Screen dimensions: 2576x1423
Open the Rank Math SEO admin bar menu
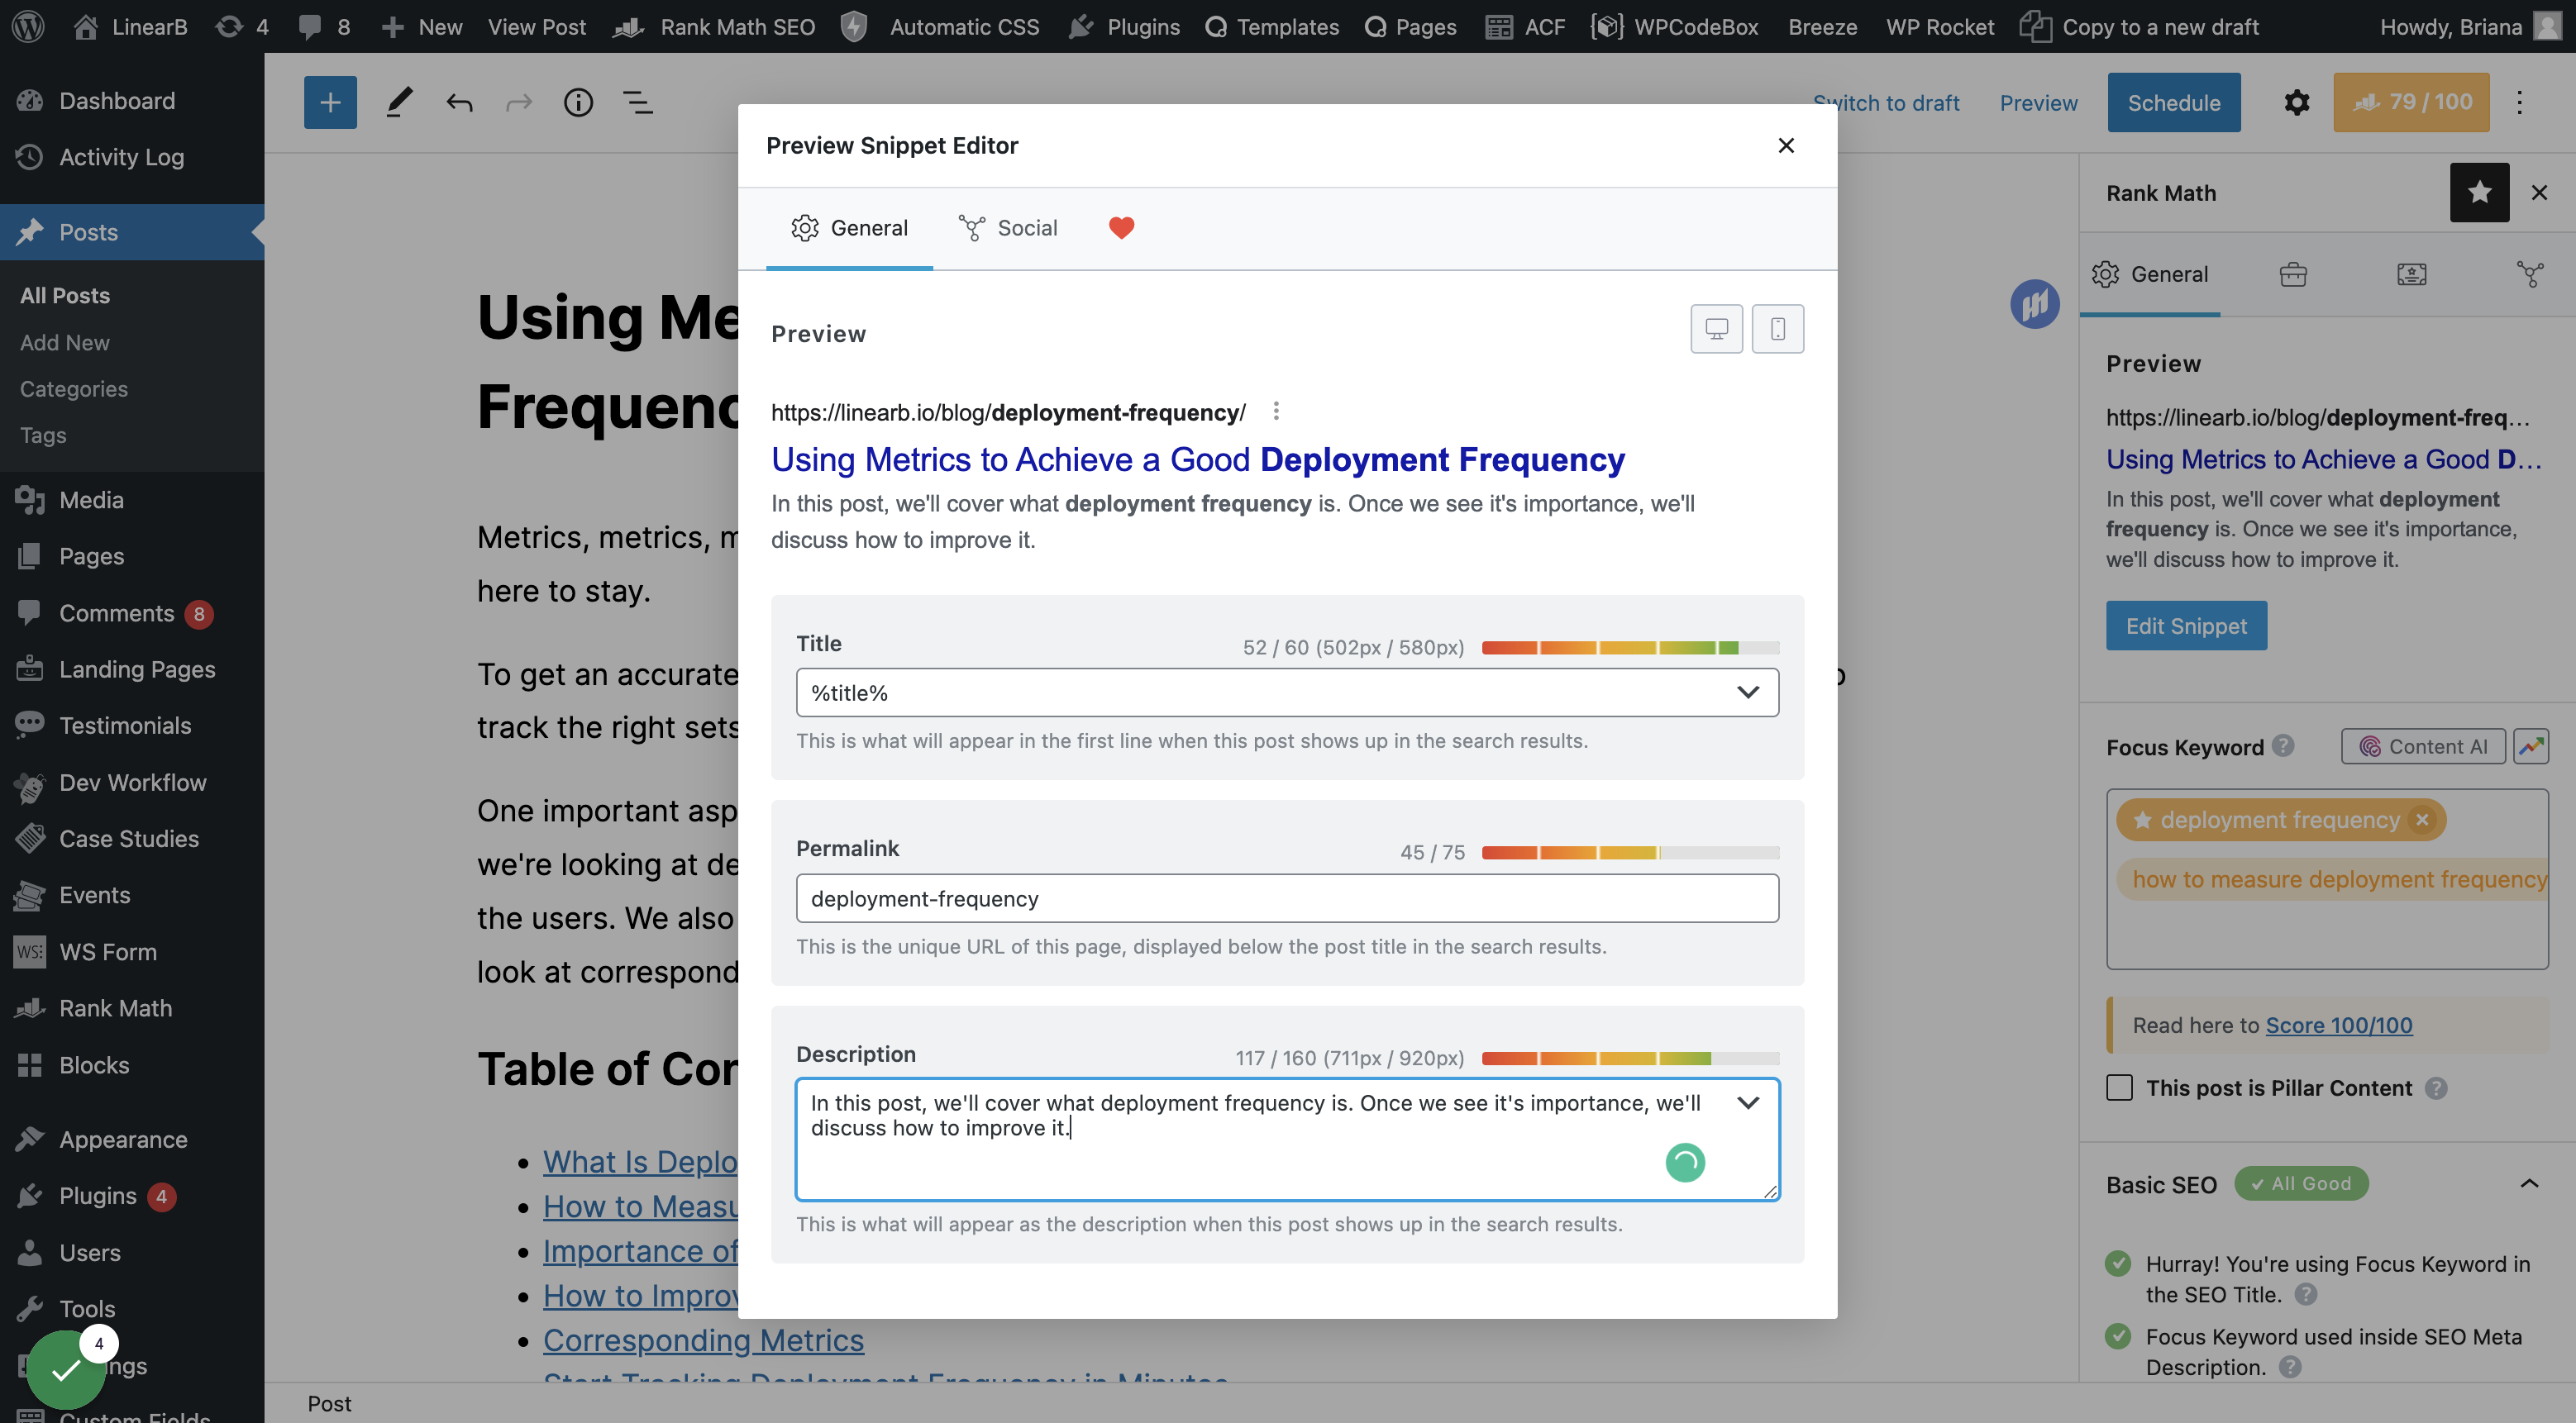[715, 26]
